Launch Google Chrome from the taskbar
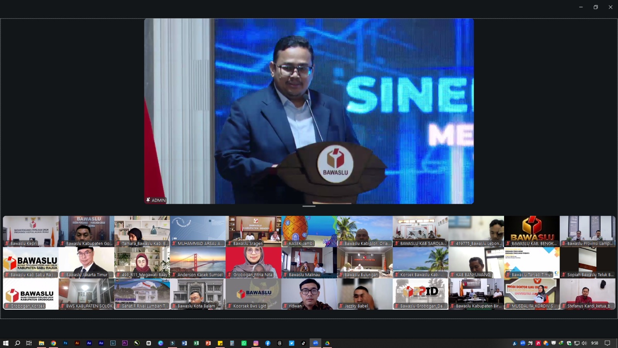 (53, 343)
